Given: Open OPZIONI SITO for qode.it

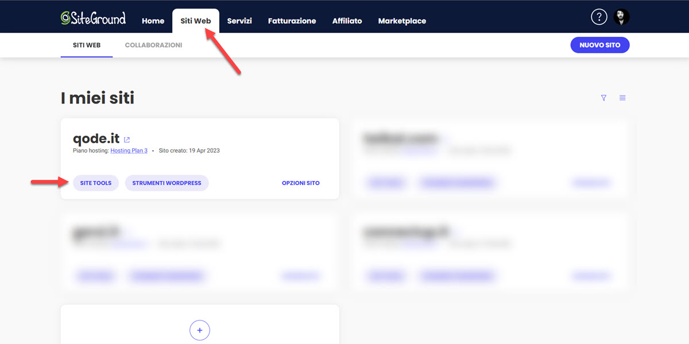Looking at the screenshot, I should pos(301,183).
